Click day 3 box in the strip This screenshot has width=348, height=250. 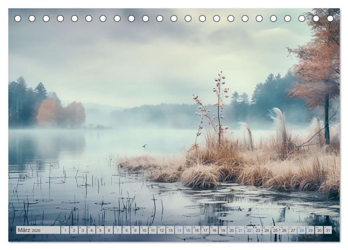coord(83,230)
